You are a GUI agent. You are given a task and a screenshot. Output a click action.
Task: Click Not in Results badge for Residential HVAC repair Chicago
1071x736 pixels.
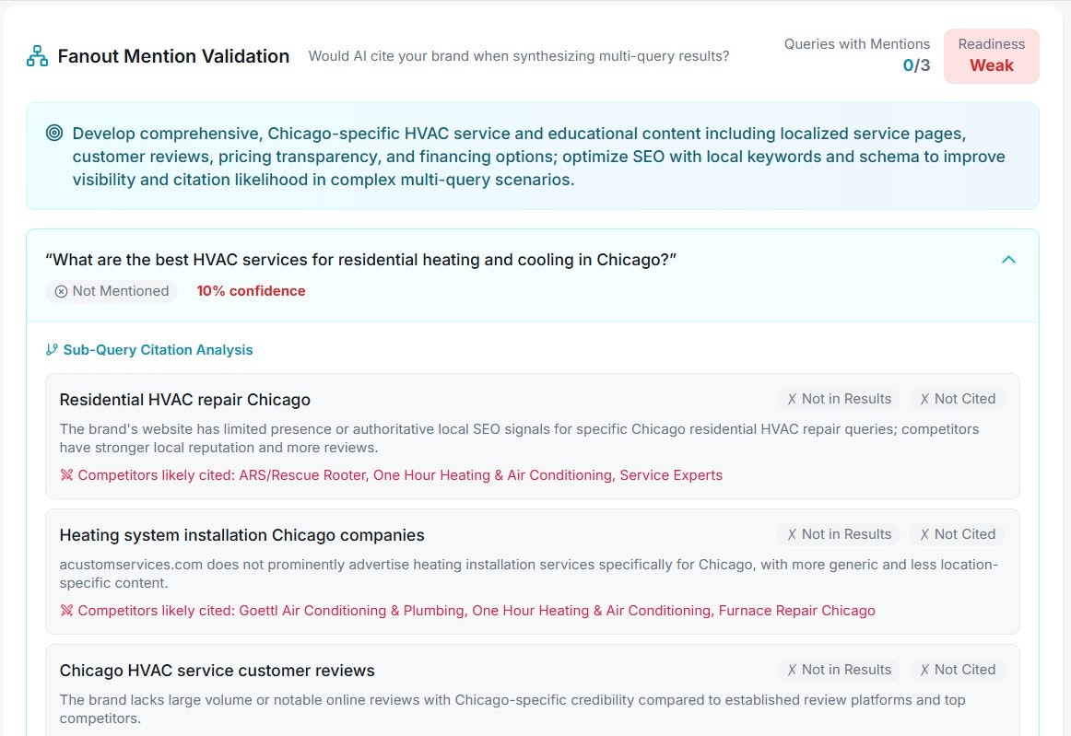point(839,399)
